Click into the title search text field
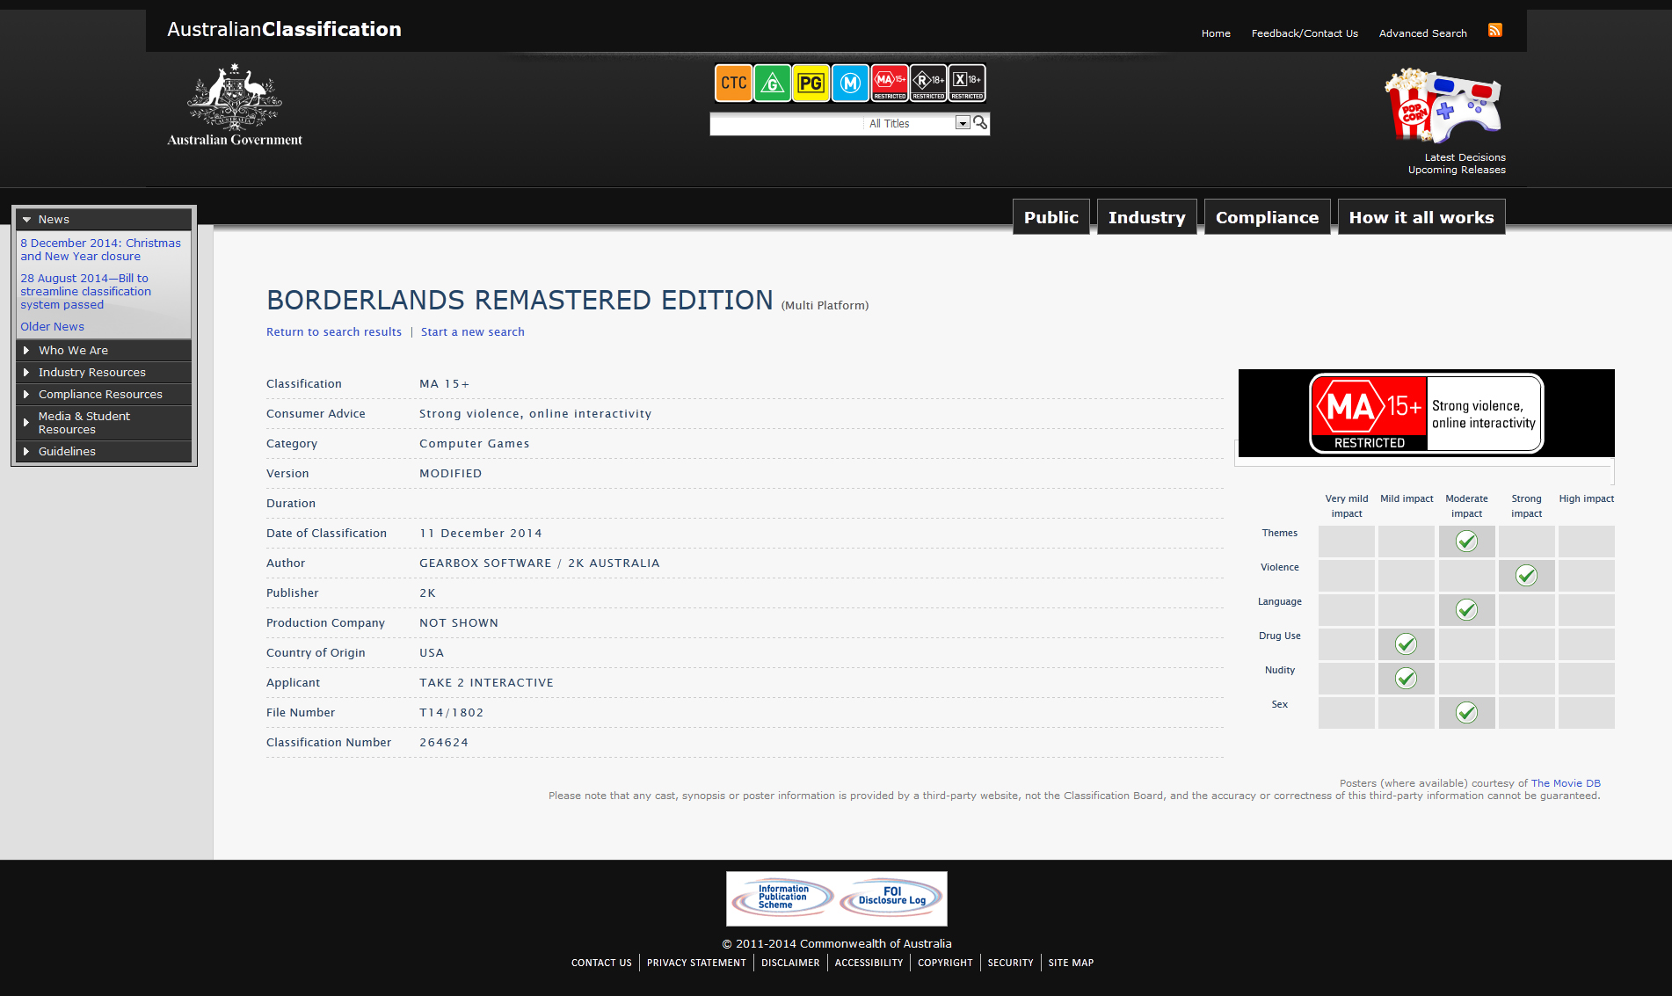This screenshot has height=996, width=1672. pos(787,124)
